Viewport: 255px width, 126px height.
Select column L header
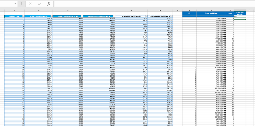click(x=99, y=10)
